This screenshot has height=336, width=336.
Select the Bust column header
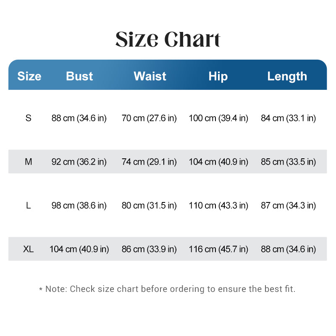tap(79, 76)
